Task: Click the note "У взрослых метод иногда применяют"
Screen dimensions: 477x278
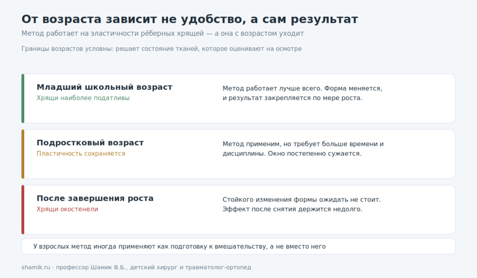Action: (179, 246)
